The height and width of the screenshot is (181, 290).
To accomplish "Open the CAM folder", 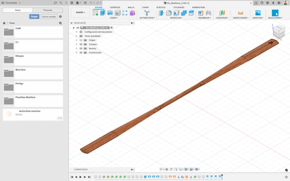I will click(33, 32).
